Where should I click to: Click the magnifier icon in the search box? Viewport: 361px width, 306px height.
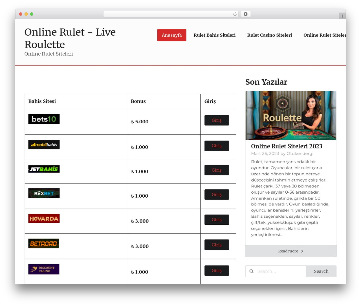tap(251, 271)
